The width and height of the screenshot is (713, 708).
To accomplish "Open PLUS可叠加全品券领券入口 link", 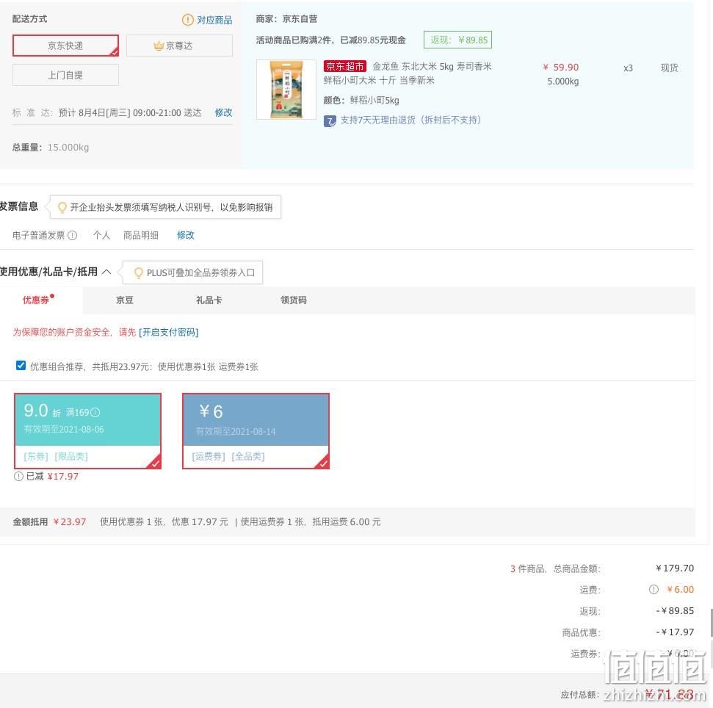I will click(200, 272).
